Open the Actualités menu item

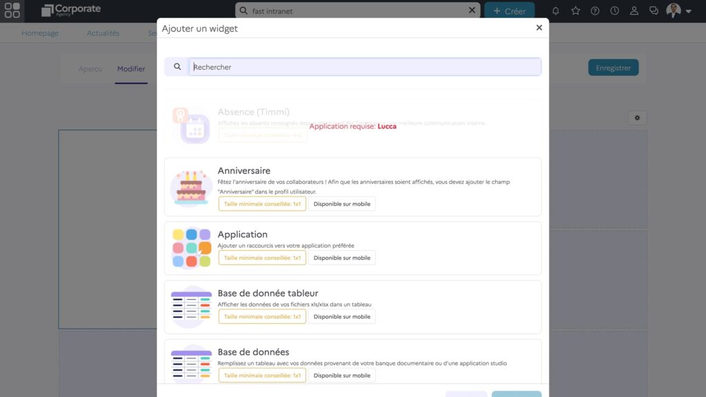103,33
